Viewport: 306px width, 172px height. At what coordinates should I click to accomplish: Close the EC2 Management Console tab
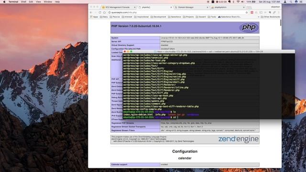(x=135, y=7)
